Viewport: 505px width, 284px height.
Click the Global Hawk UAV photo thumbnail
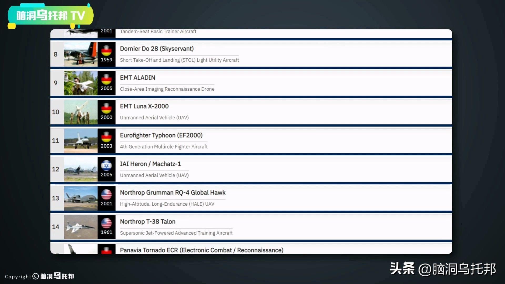[x=80, y=198]
